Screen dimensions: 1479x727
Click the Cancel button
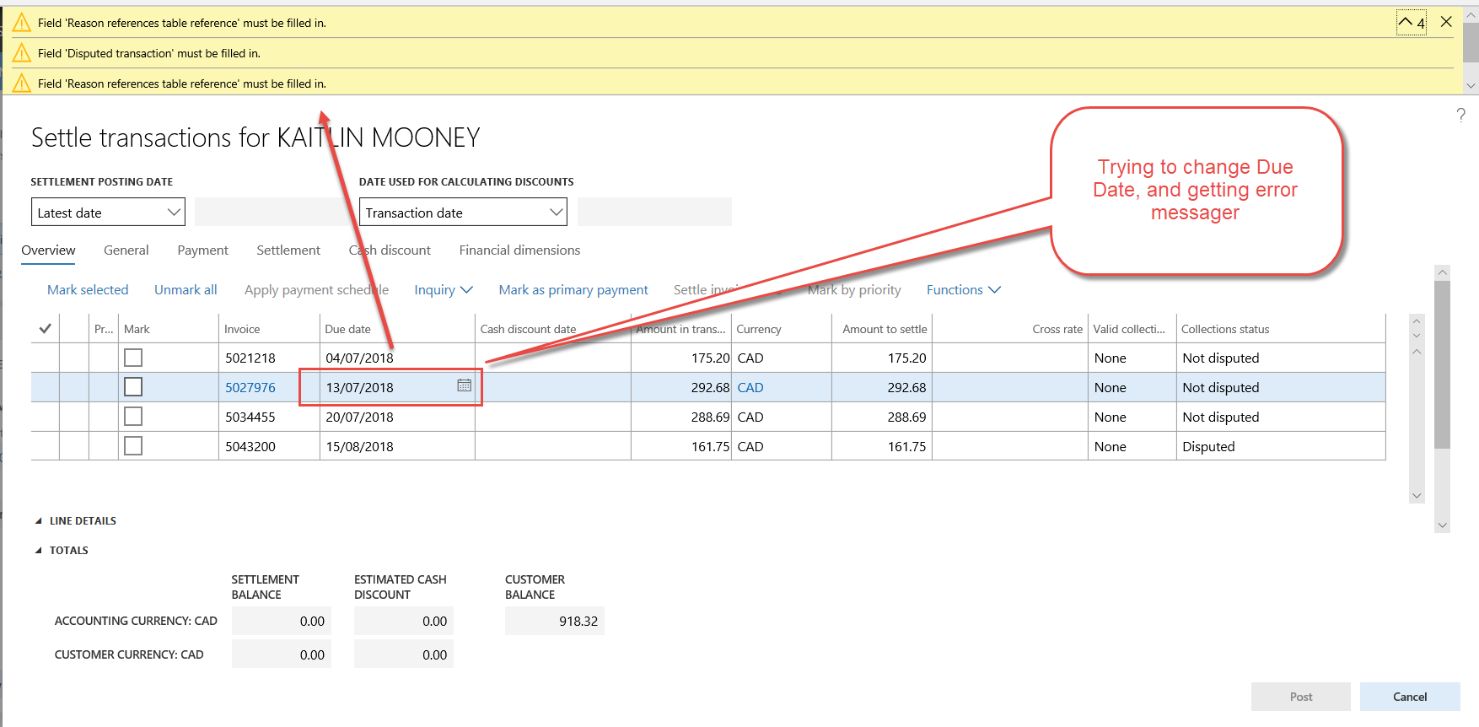point(1409,697)
